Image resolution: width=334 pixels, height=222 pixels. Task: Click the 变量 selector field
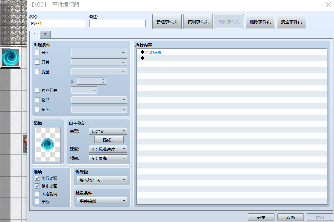99,72
